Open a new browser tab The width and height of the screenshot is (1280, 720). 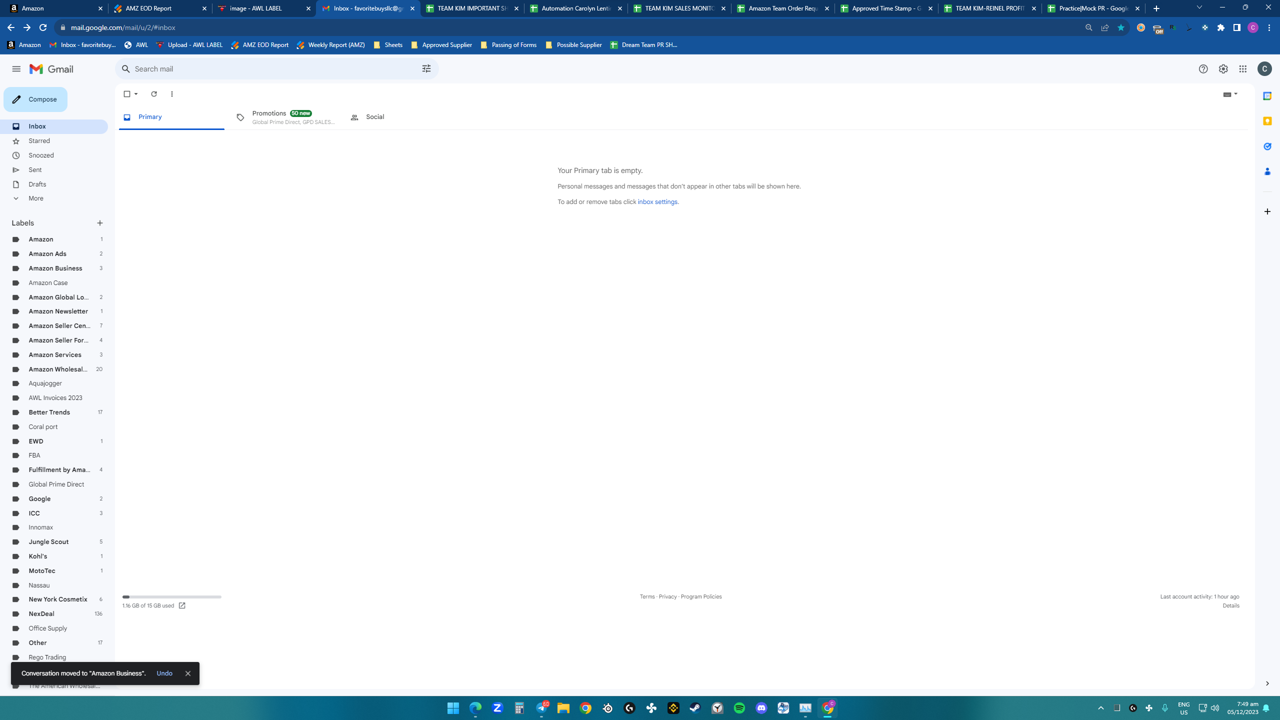(1156, 8)
